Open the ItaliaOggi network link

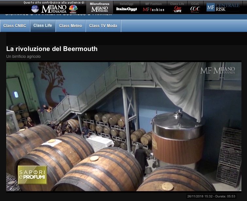coord(126,8)
